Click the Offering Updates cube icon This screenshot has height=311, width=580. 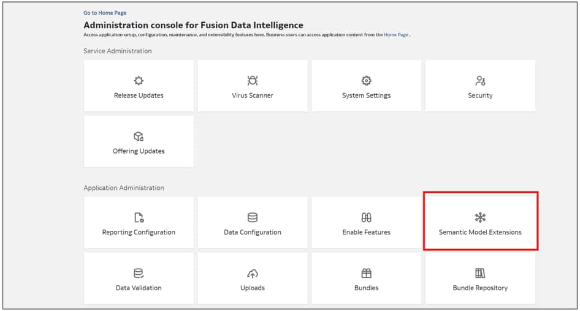click(139, 137)
